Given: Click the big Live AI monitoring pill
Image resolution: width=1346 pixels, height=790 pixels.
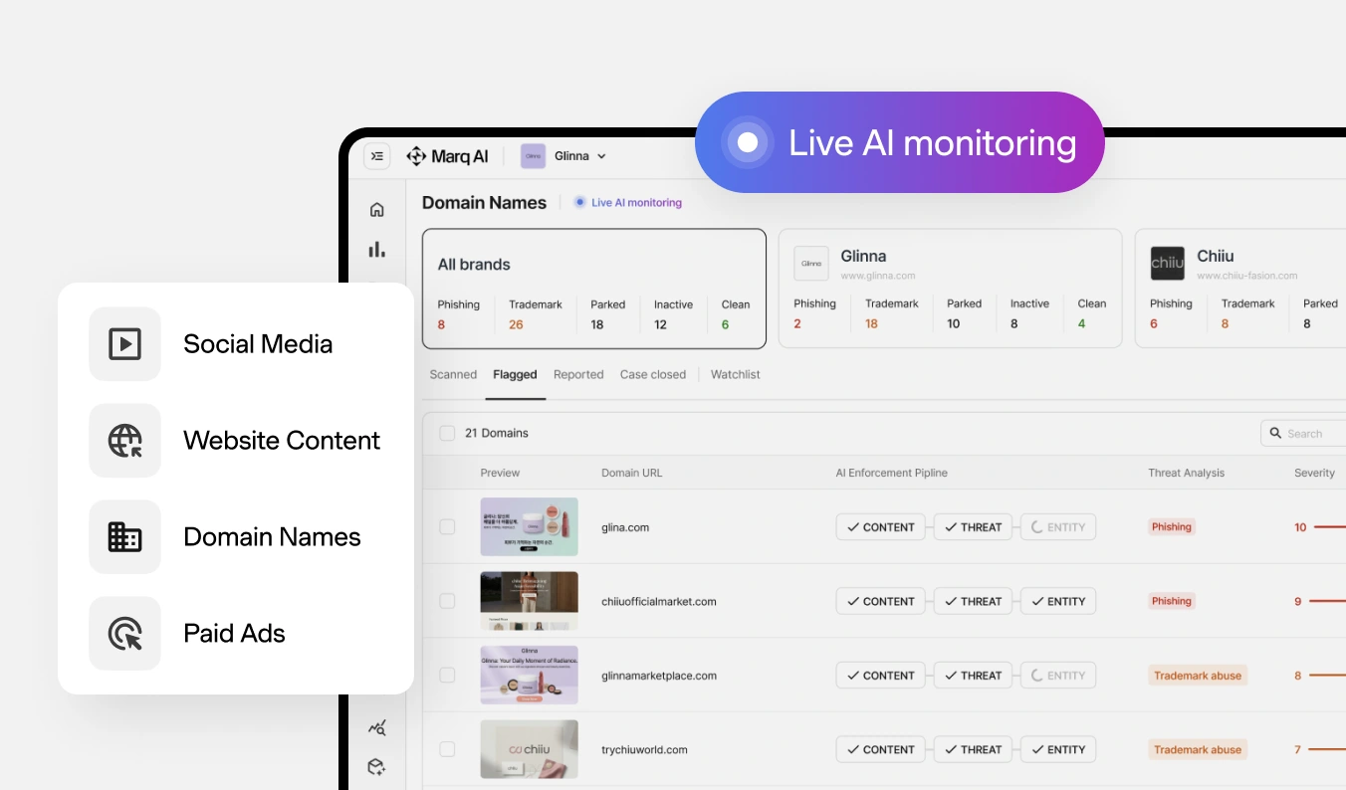Looking at the screenshot, I should (900, 142).
